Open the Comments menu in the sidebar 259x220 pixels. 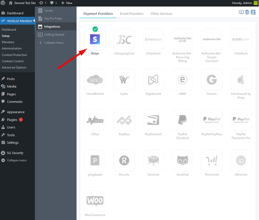point(17,102)
